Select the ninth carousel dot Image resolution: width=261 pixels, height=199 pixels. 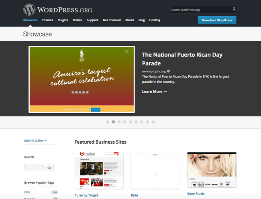click(153, 122)
